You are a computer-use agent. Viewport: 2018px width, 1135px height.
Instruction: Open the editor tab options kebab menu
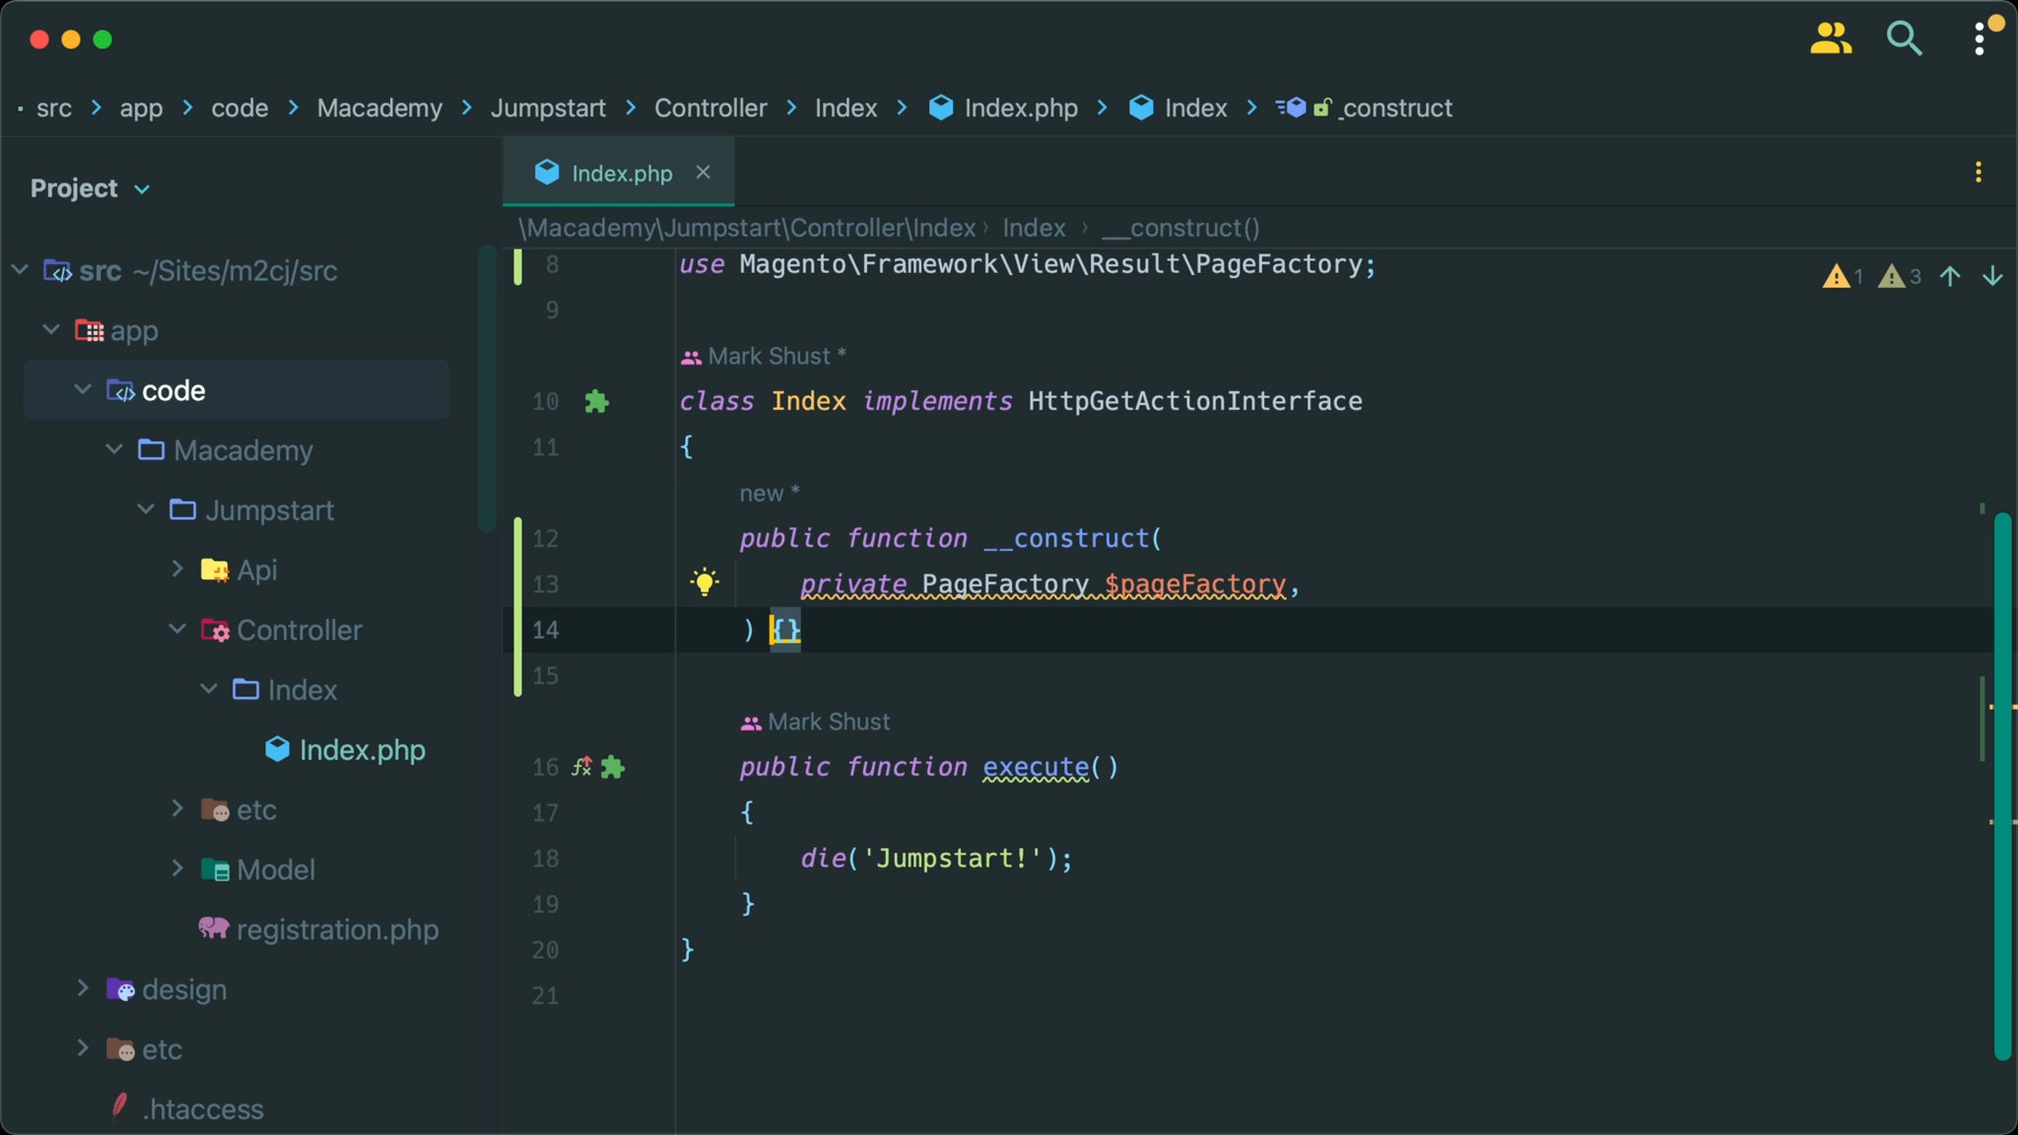click(x=1980, y=171)
